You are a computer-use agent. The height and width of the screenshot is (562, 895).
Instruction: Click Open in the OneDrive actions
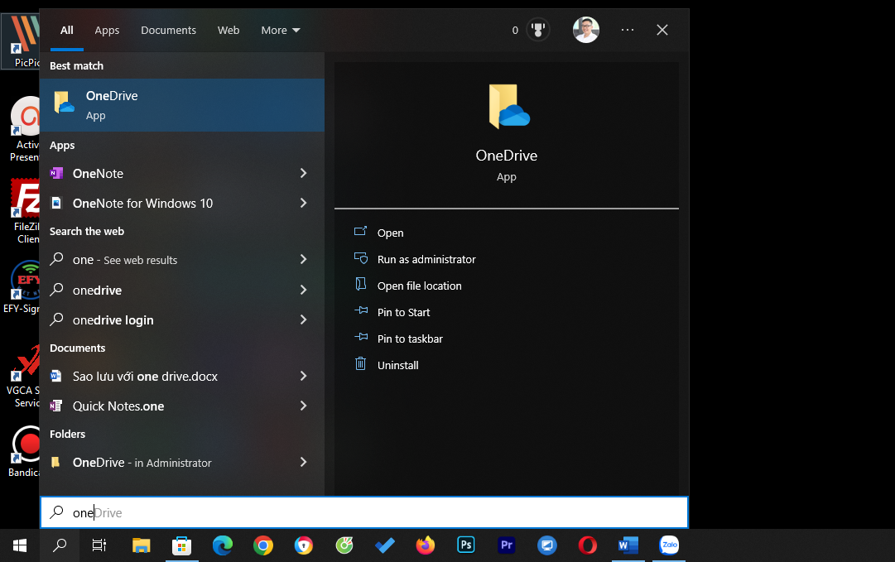click(x=391, y=233)
